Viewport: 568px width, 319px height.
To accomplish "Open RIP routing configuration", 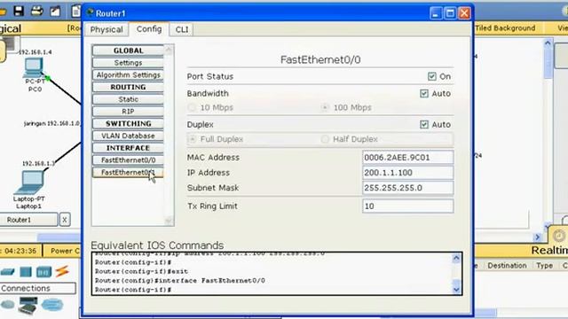I will coord(128,112).
